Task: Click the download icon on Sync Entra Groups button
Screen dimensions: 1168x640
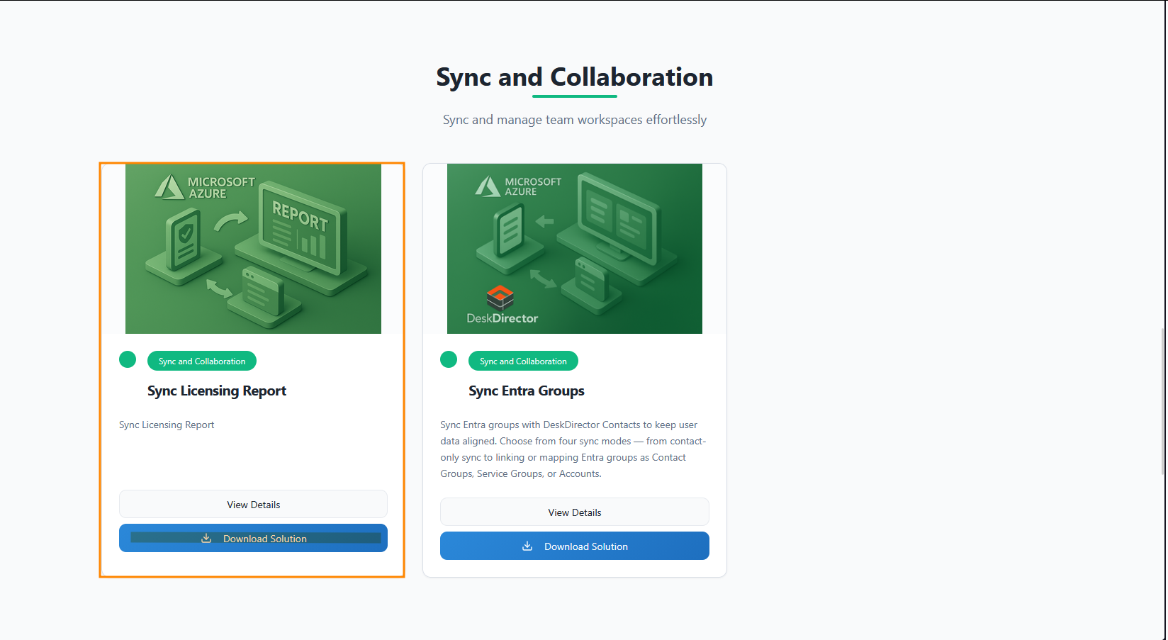Action: [x=527, y=546]
